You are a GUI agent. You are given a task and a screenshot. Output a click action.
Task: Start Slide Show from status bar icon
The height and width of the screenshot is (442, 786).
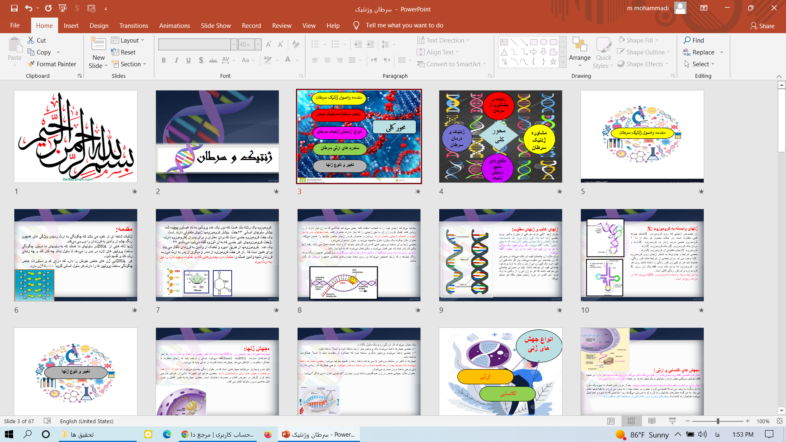tap(672, 421)
